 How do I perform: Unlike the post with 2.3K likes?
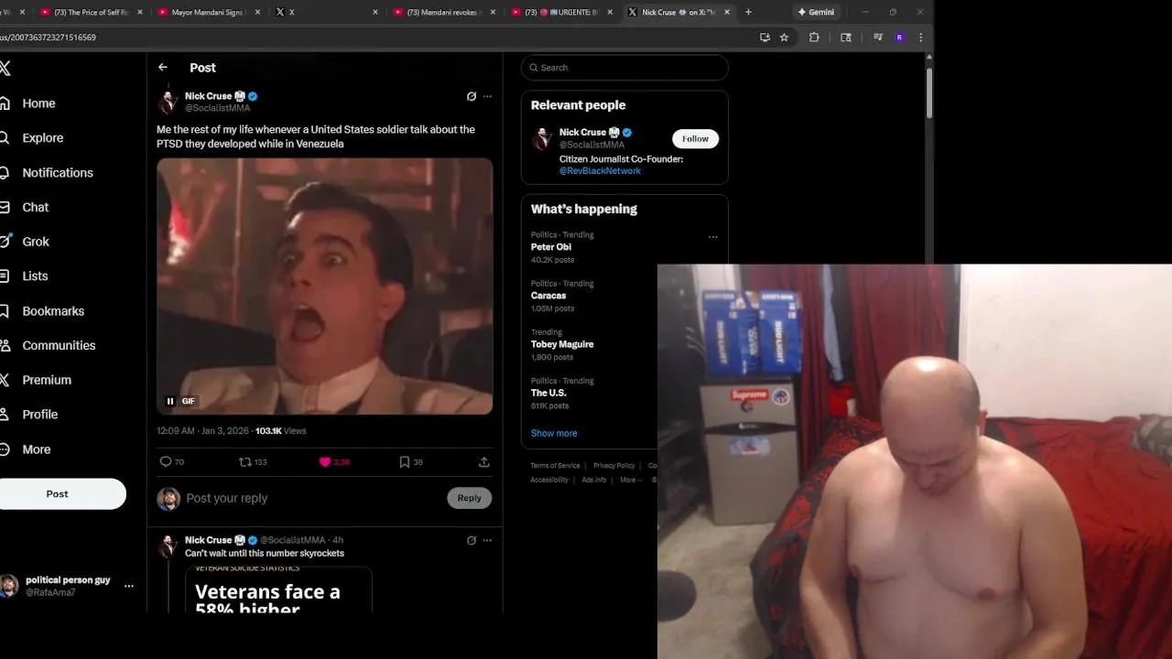coord(324,462)
